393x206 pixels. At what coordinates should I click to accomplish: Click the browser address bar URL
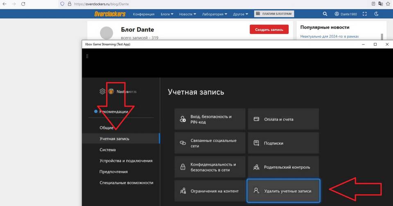point(164,4)
